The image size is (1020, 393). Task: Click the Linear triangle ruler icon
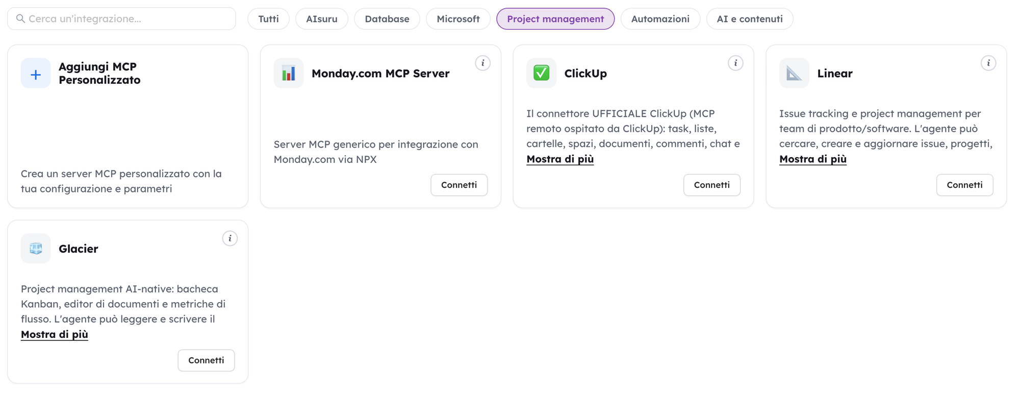[x=794, y=73]
